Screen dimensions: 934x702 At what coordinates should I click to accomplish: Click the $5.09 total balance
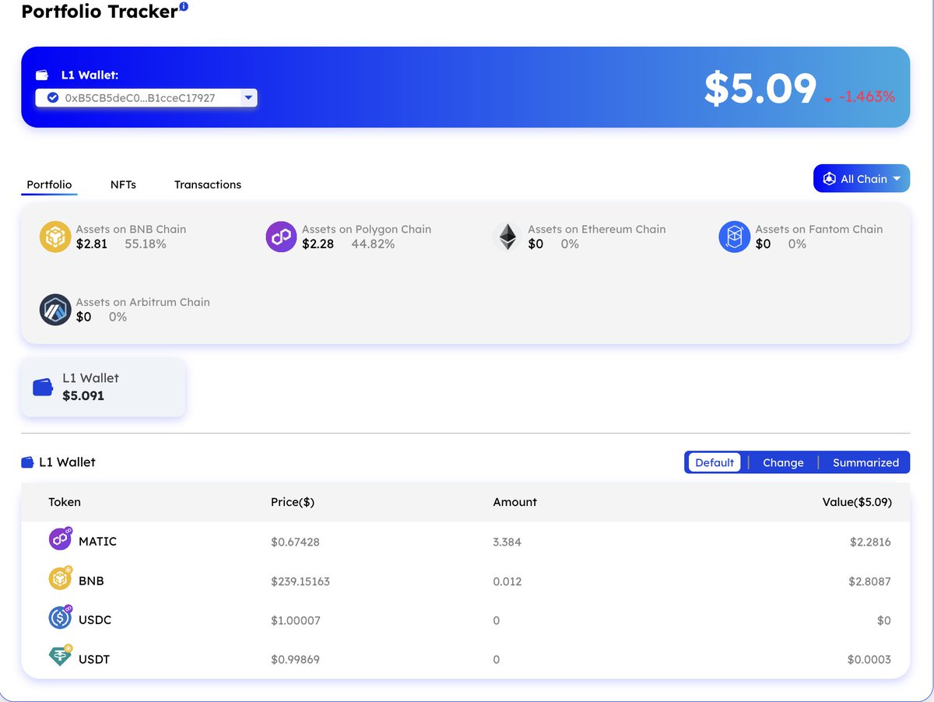pyautogui.click(x=760, y=88)
